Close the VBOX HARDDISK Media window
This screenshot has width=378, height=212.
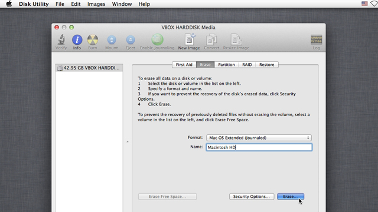coord(57,28)
